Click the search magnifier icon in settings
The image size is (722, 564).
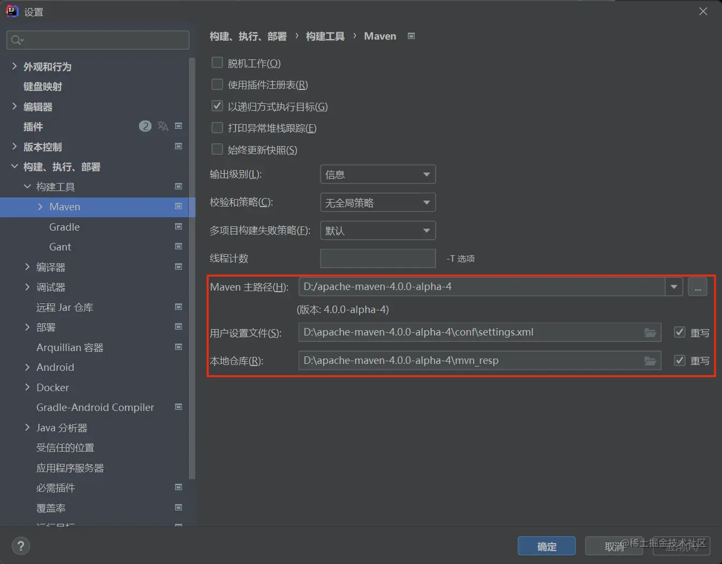click(17, 40)
